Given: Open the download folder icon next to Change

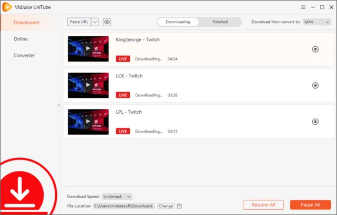Looking at the screenshot, I should 179,206.
